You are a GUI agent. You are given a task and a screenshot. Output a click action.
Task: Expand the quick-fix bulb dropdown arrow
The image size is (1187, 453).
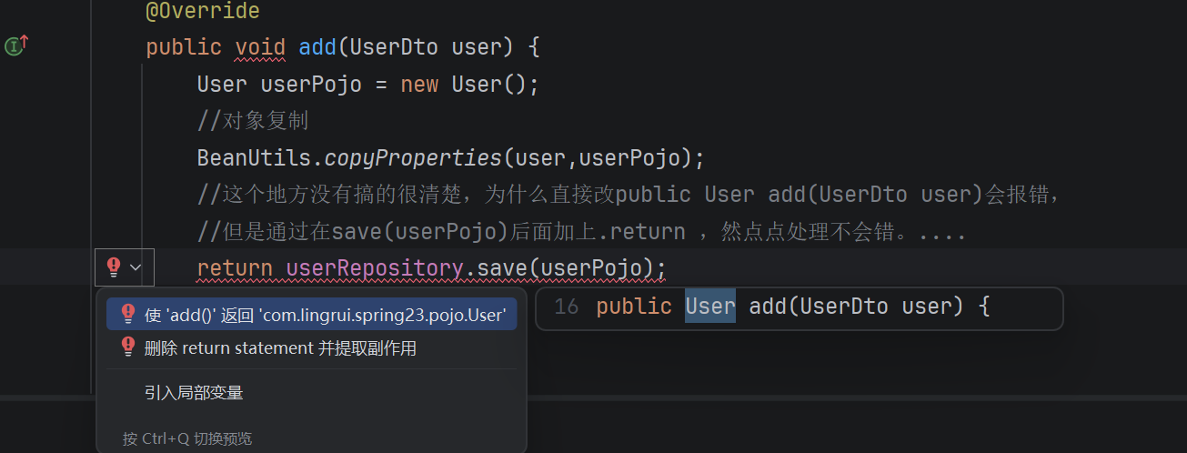(x=136, y=267)
